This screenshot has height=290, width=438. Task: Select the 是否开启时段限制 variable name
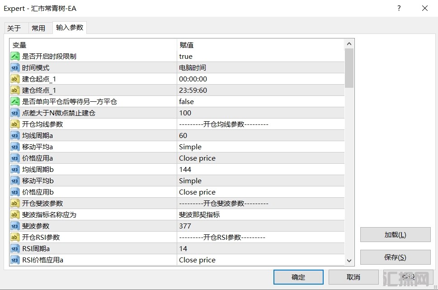[49, 56]
